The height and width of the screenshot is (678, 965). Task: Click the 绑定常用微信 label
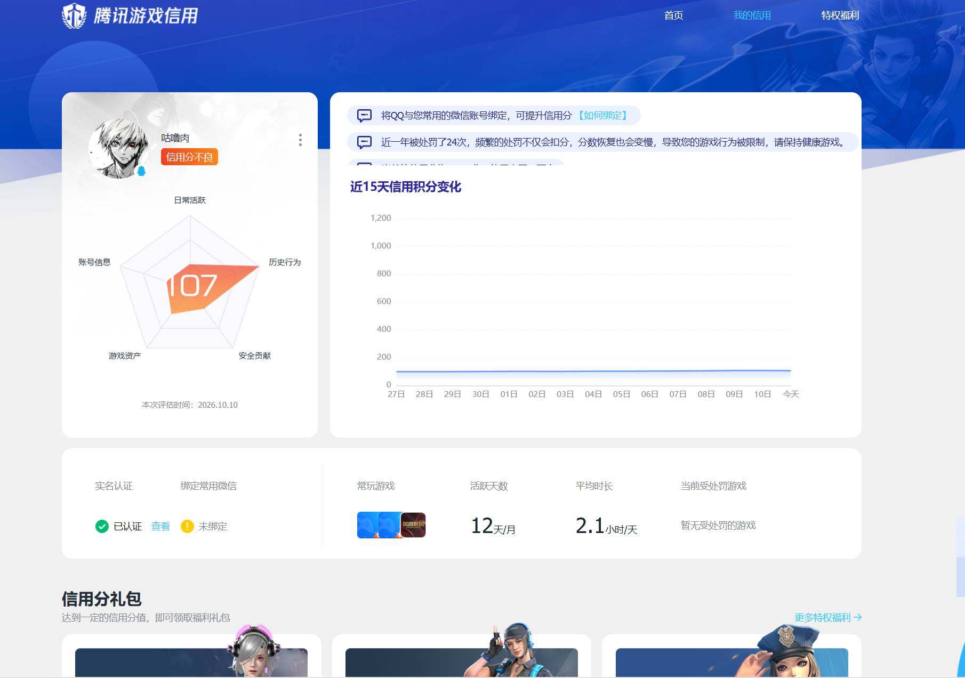point(208,486)
